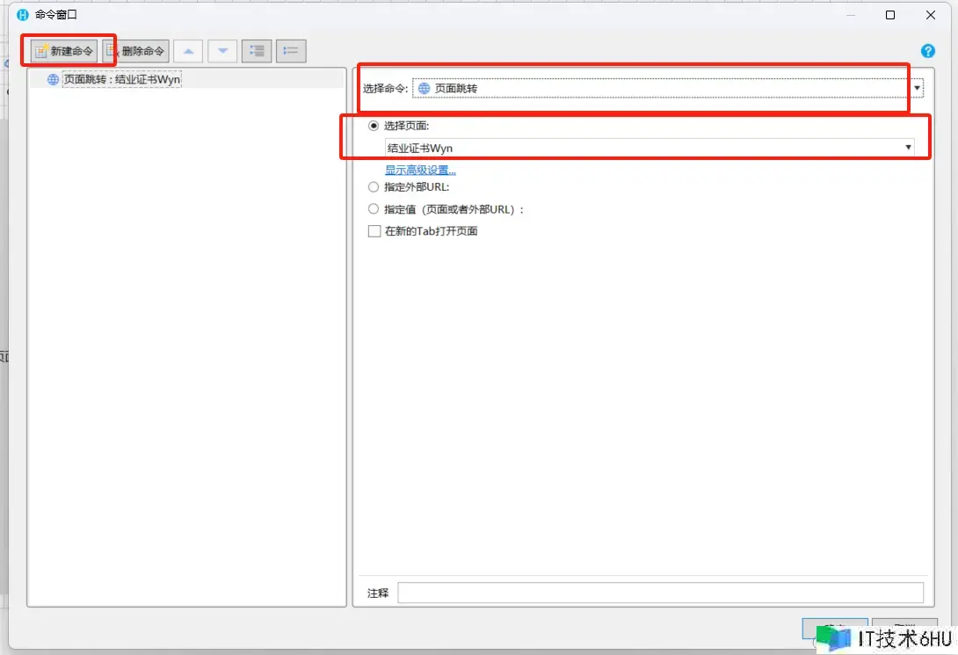This screenshot has height=655, width=958.
Task: Enable 在新的Tab打开页面 checkbox
Action: (374, 231)
